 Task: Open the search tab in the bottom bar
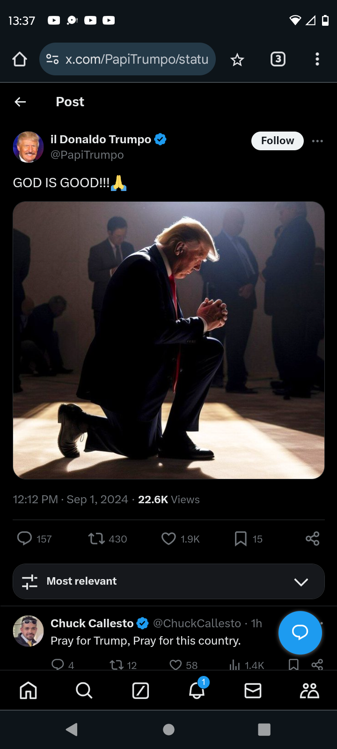coord(84,690)
